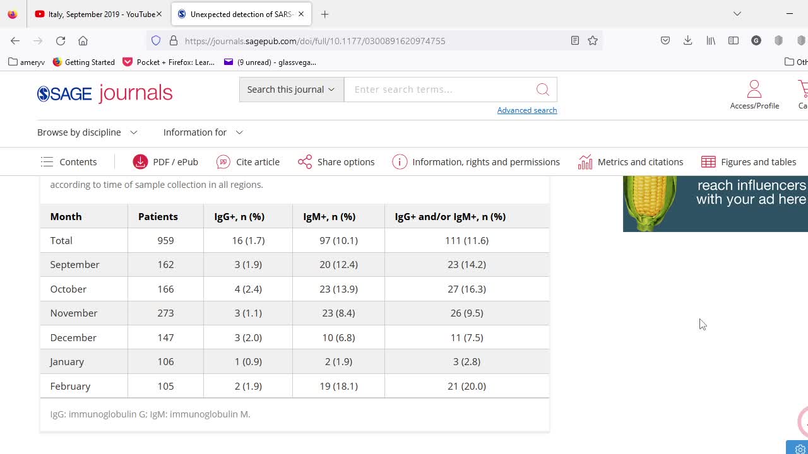Select Unexpected detection of SARS tab

tap(242, 14)
